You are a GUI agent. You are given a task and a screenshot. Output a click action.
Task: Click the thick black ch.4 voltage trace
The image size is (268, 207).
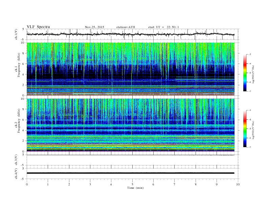point(130,173)
